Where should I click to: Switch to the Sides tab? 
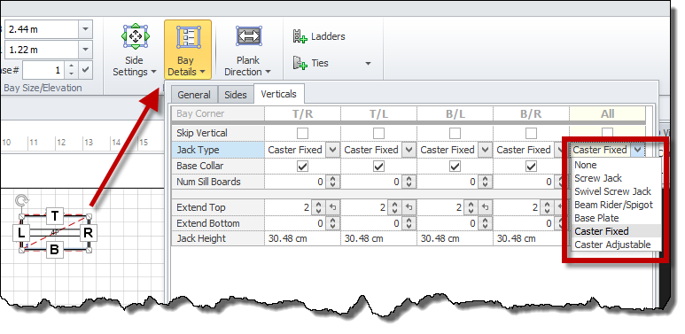pyautogui.click(x=236, y=95)
